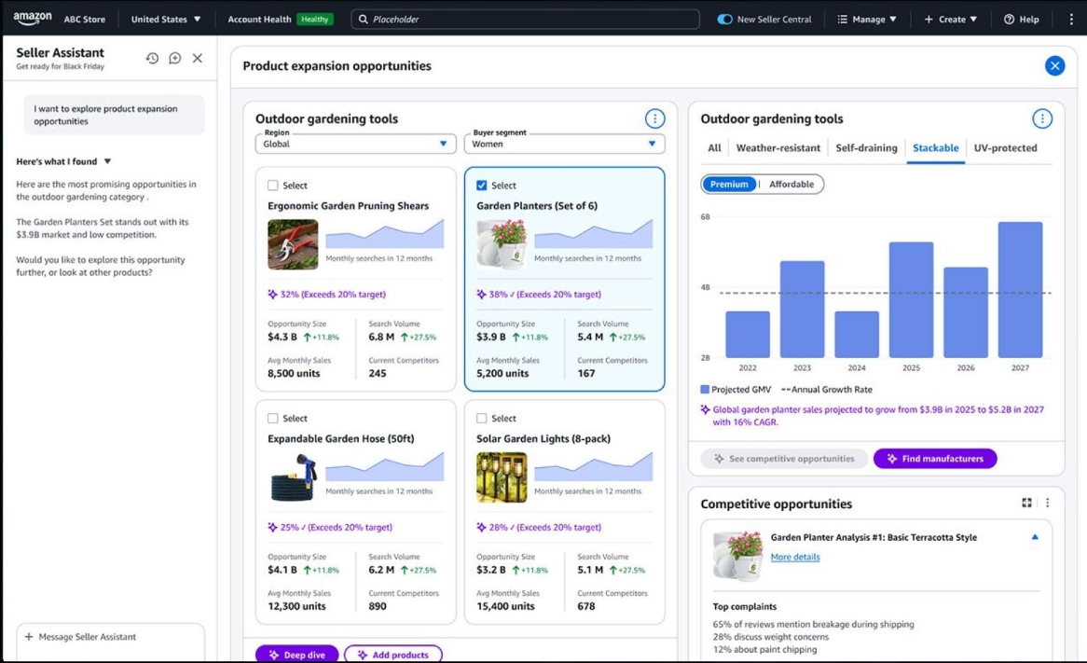Tick Select for Solar Garden Lights

click(482, 419)
